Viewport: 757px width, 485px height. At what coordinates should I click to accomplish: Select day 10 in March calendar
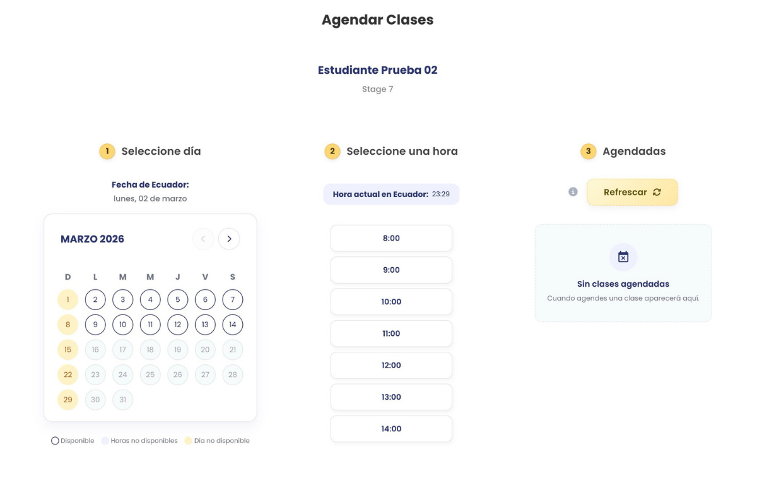122,325
